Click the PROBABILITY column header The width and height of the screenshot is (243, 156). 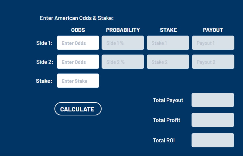(123, 30)
